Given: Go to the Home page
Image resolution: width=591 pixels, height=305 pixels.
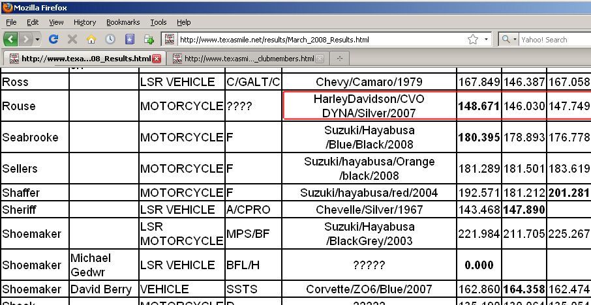Looking at the screenshot, I should [91, 39].
